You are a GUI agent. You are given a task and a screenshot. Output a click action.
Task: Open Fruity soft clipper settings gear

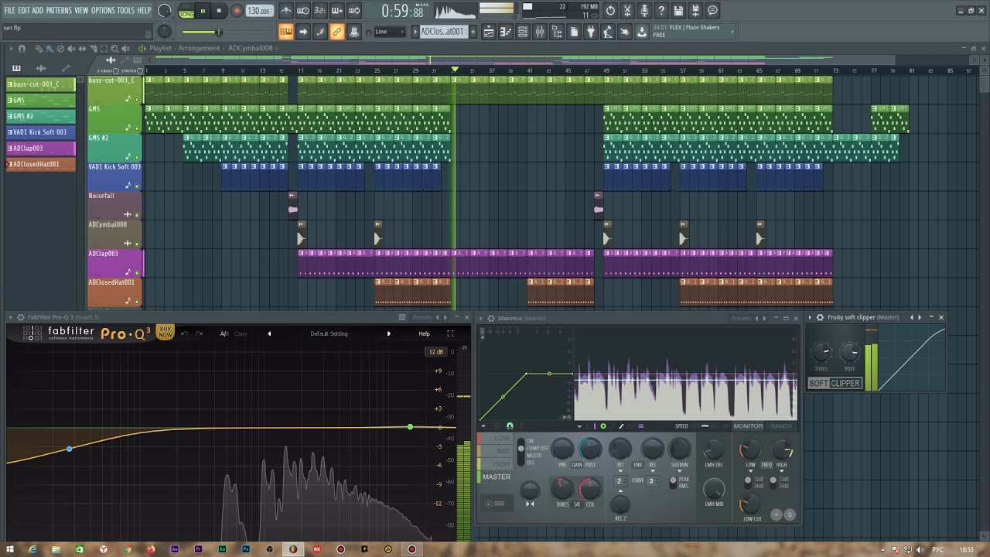tap(820, 317)
